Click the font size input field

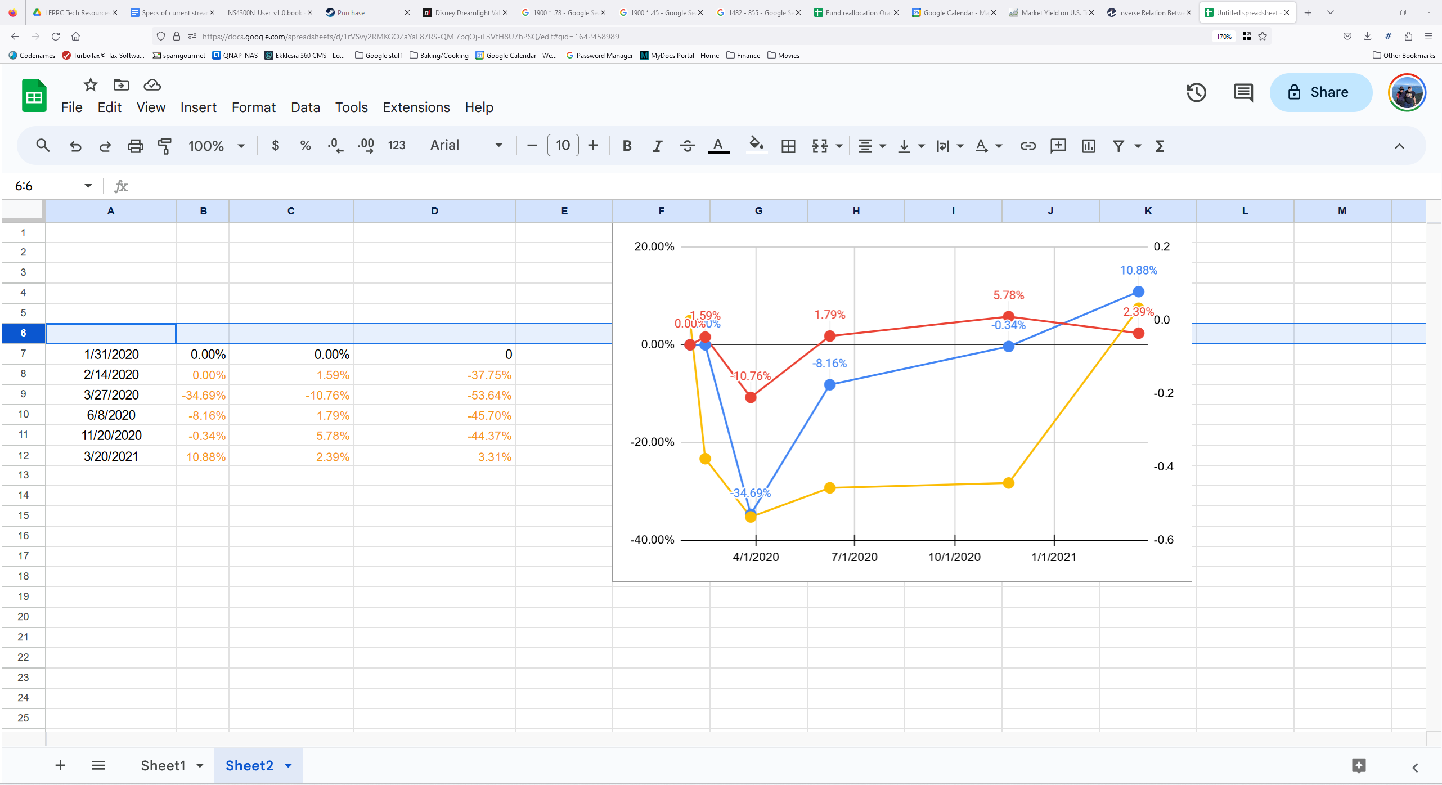click(562, 145)
